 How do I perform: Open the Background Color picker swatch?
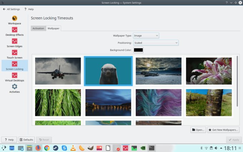pos(138,50)
